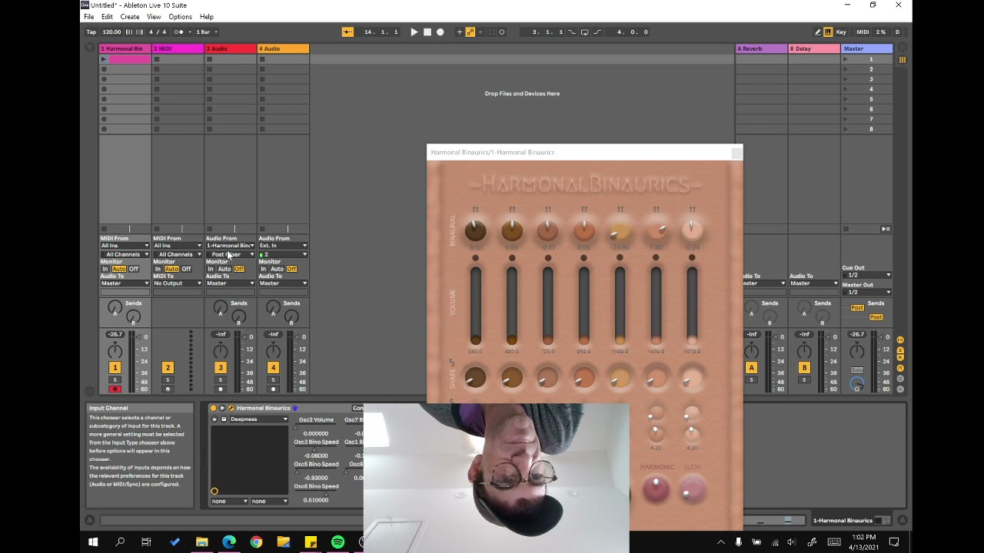Viewport: 984px width, 553px height.
Task: Open the Master Out 1/2 dropdown
Action: coord(867,292)
